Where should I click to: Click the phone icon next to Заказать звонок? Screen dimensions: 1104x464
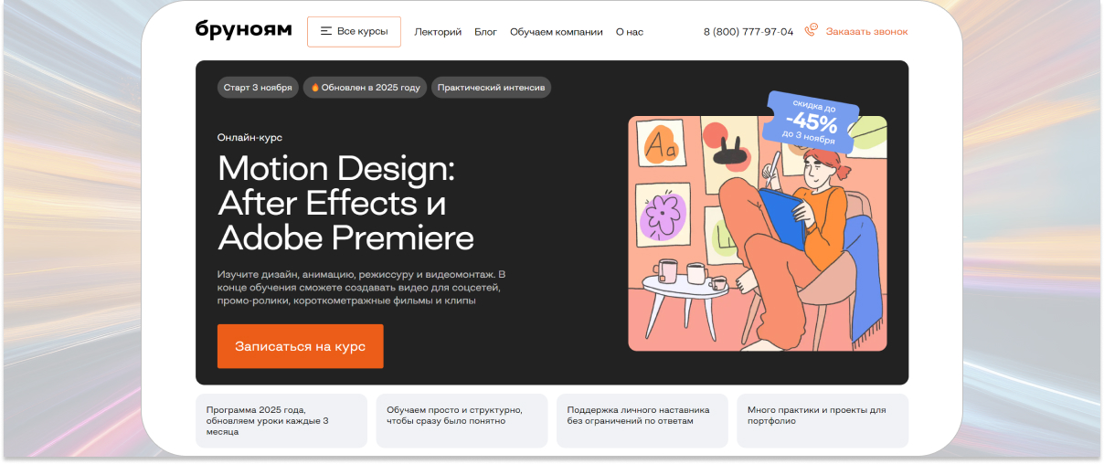[x=811, y=31]
